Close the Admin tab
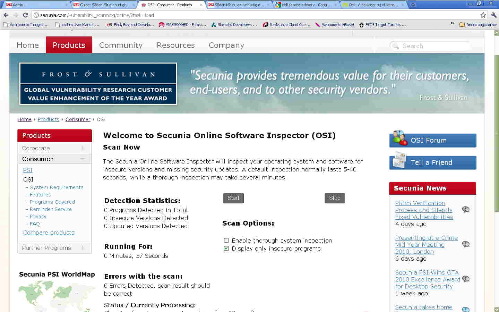 click(x=66, y=5)
